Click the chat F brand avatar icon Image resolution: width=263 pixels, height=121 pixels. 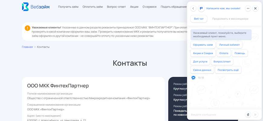point(201,8)
